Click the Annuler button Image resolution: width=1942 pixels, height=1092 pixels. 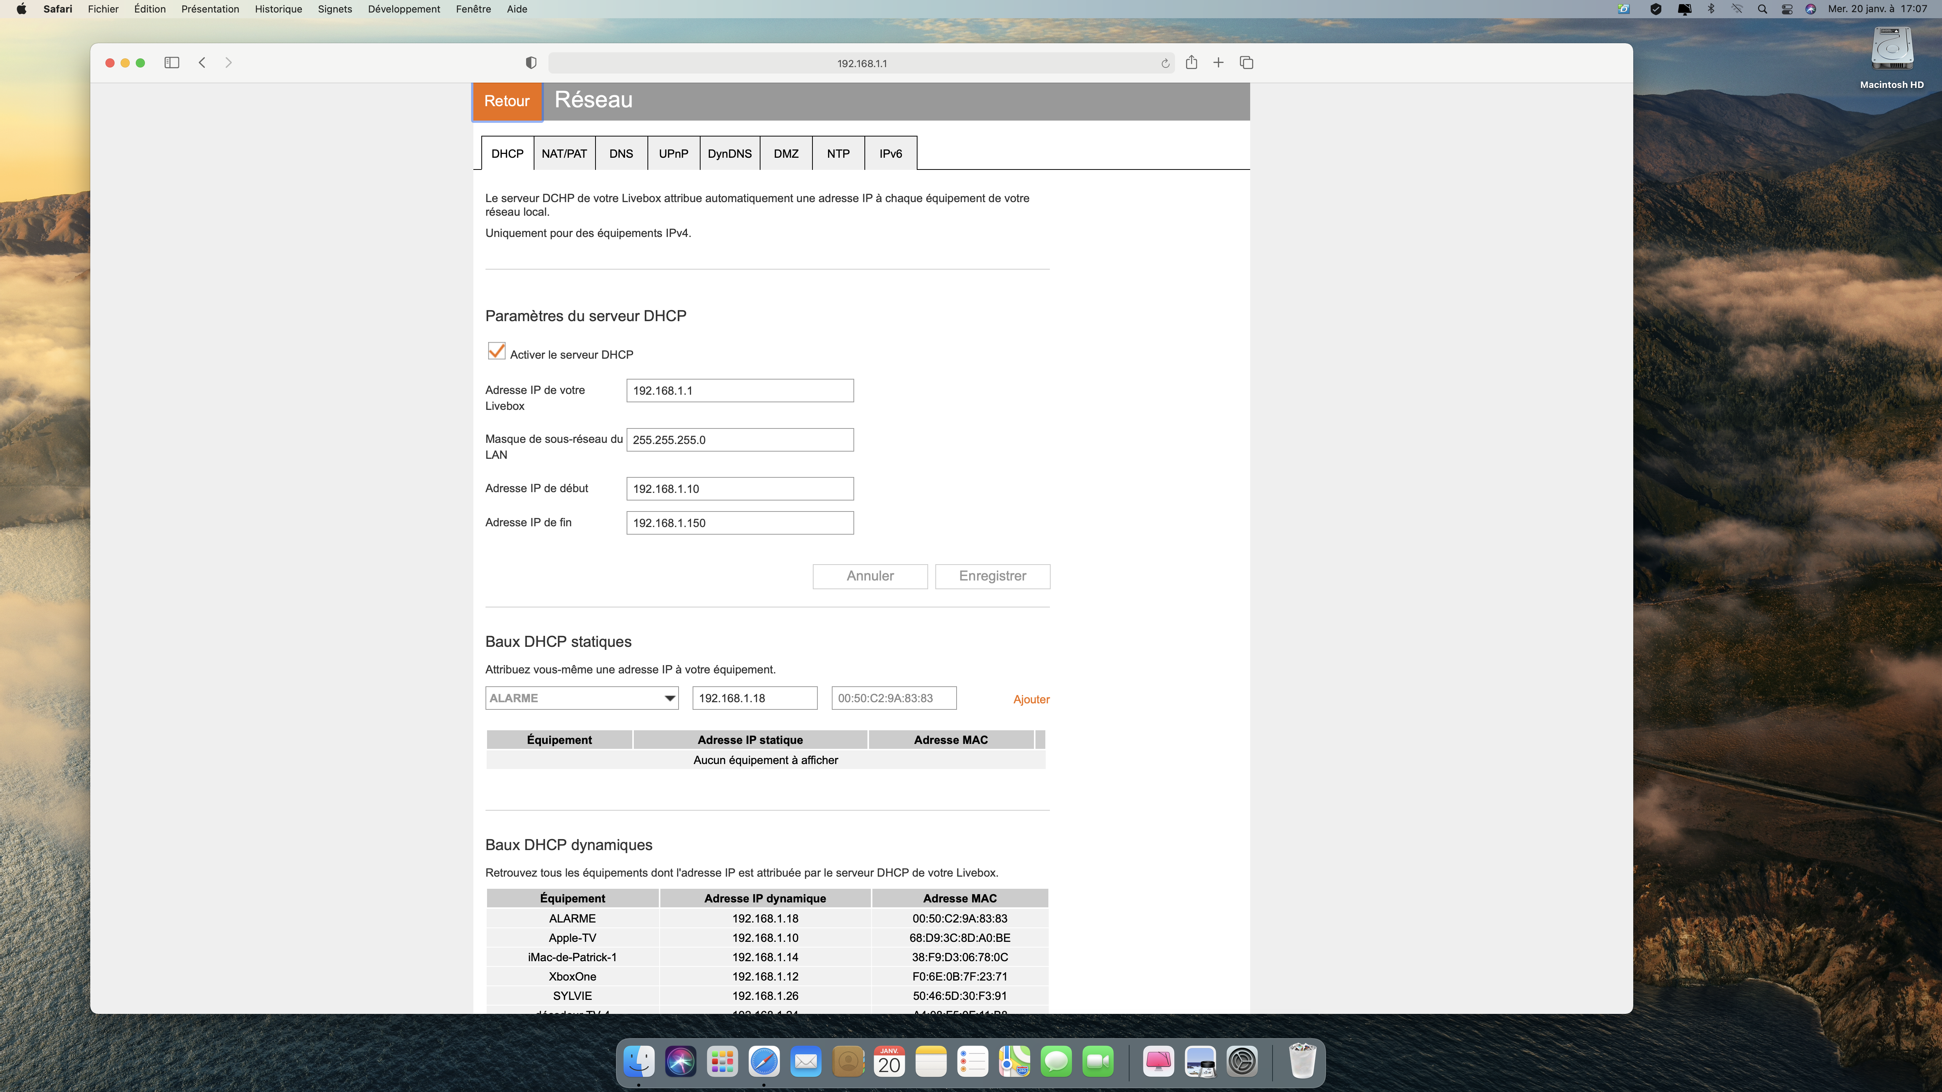pos(870,576)
